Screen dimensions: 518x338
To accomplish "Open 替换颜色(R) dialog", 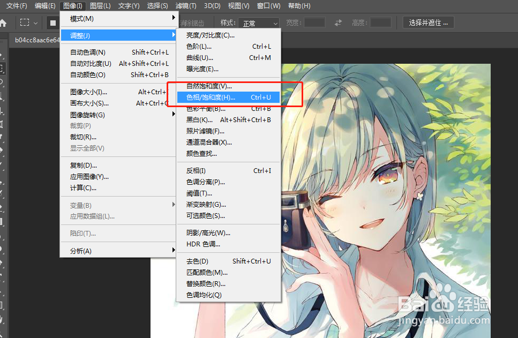I will [x=229, y=283].
